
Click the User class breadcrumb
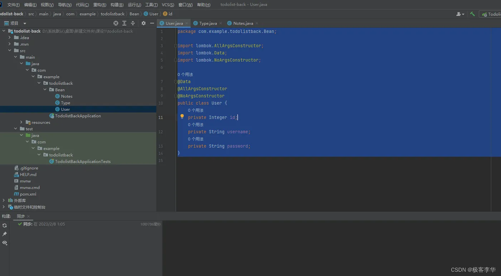(151, 14)
